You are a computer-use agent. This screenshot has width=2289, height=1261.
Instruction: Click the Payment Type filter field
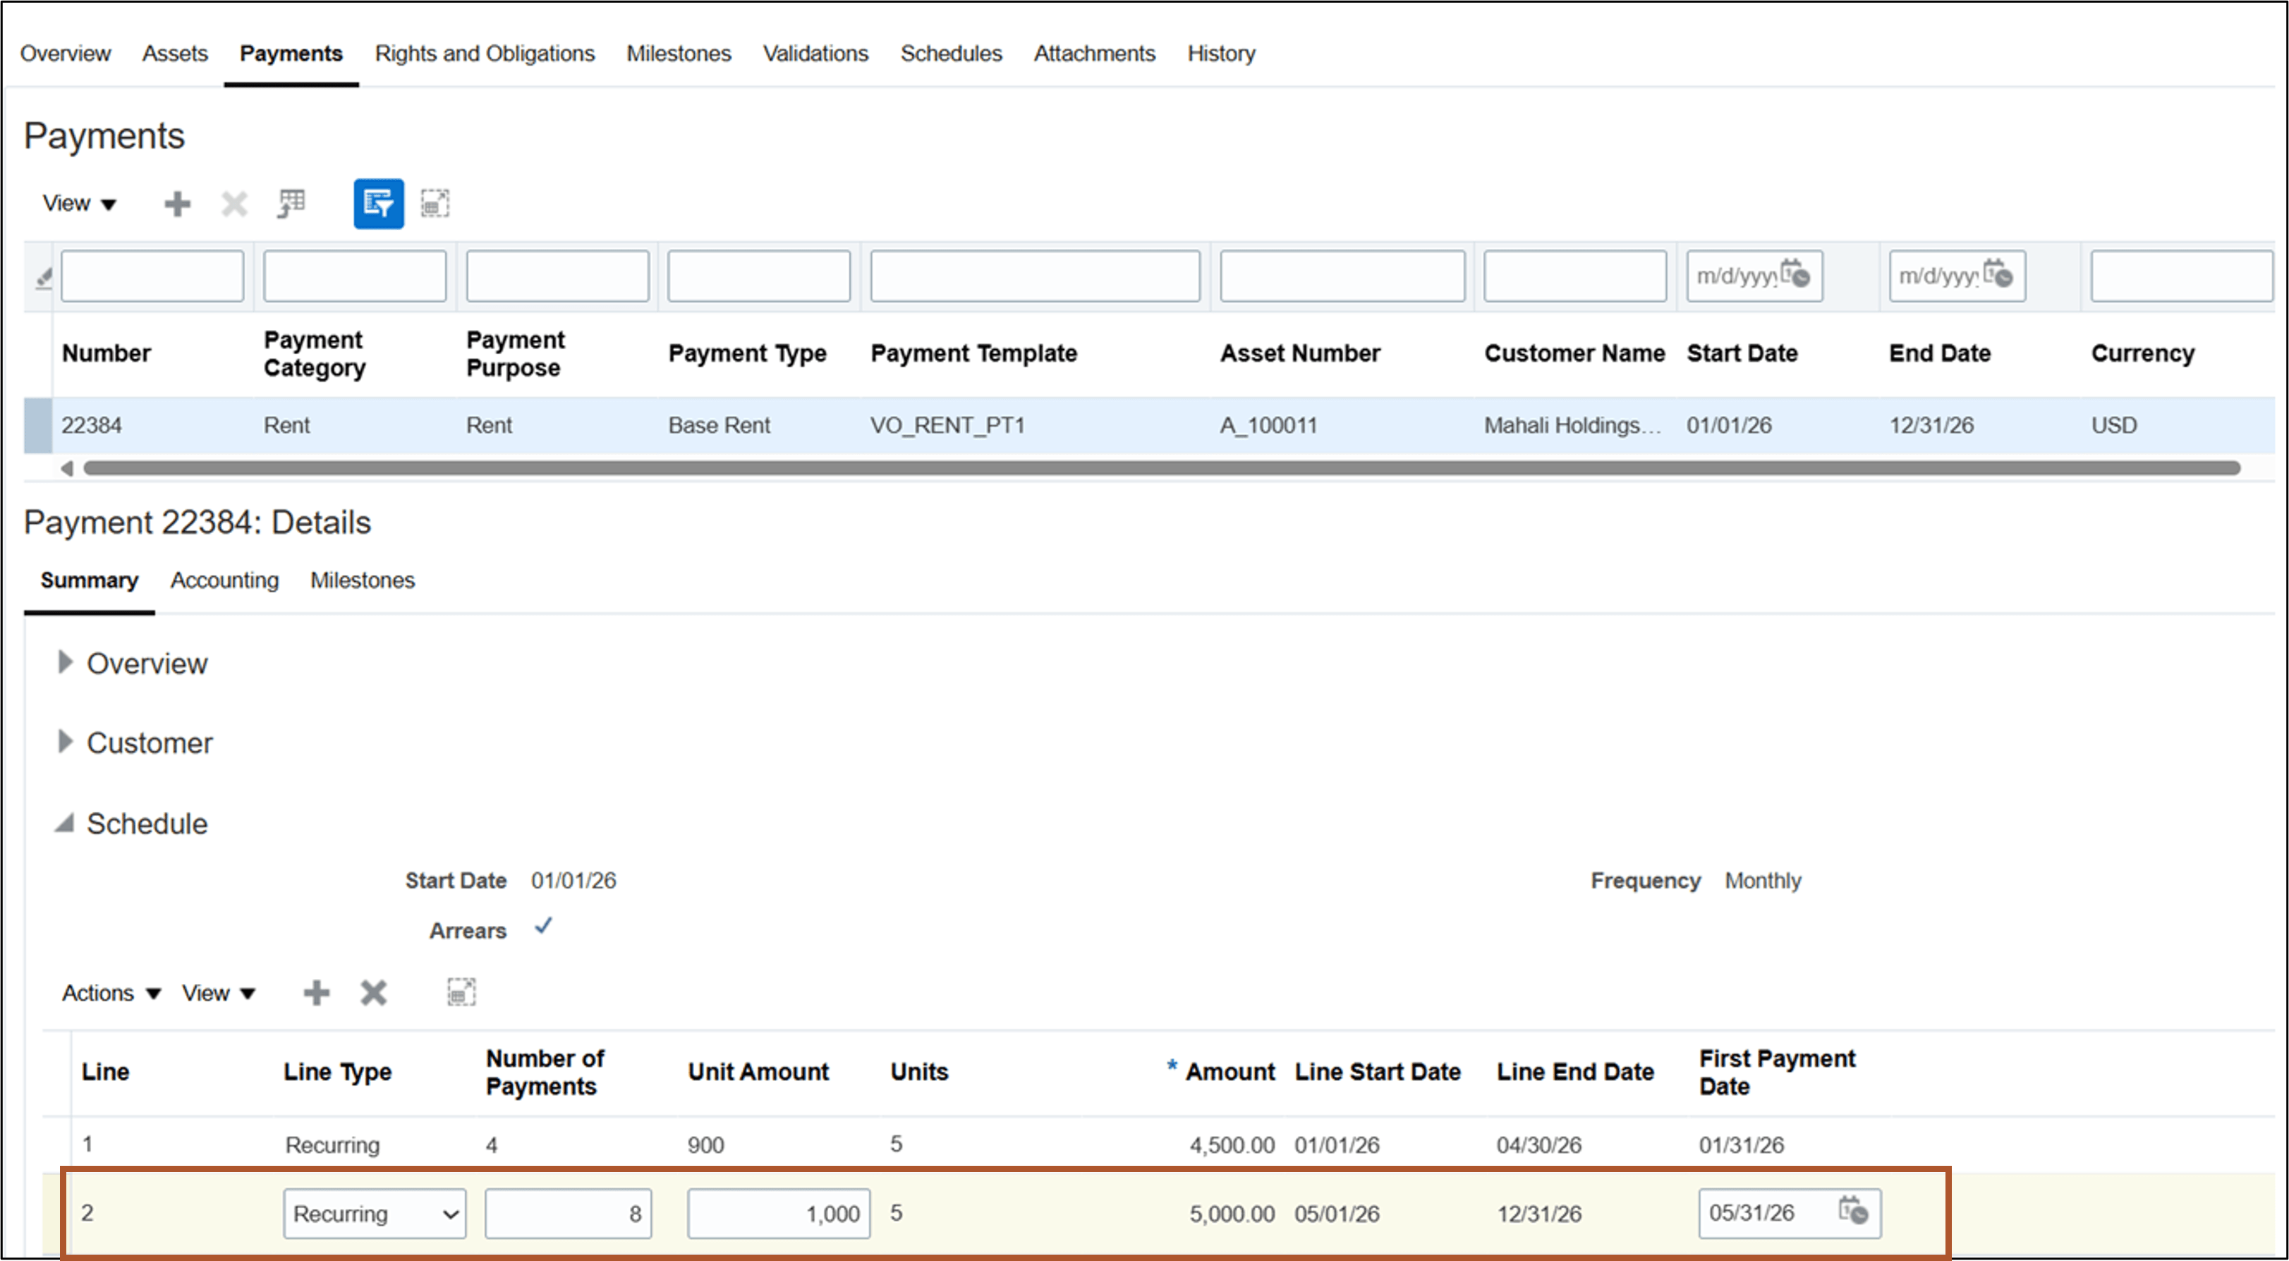tap(759, 276)
